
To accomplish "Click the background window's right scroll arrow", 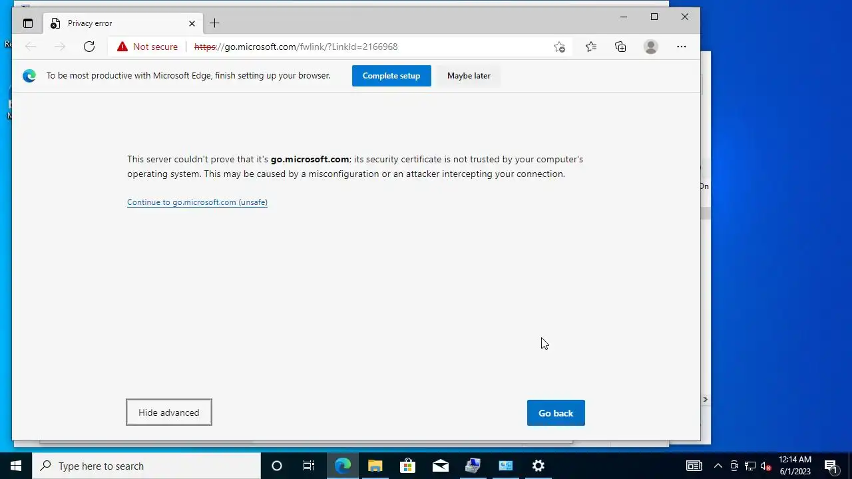I will 706,400.
